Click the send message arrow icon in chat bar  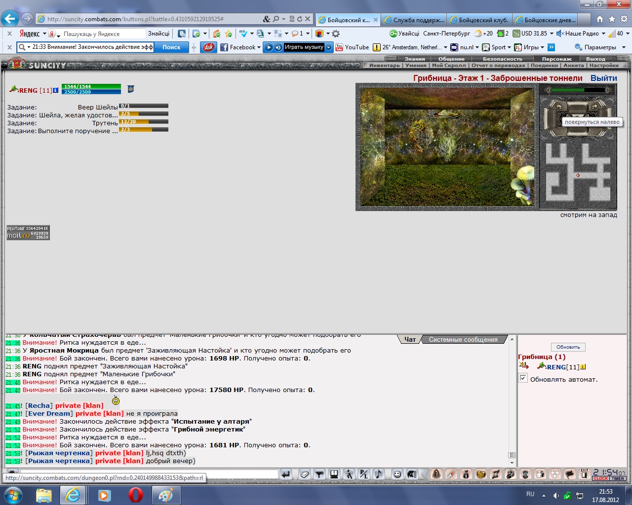(x=285, y=474)
